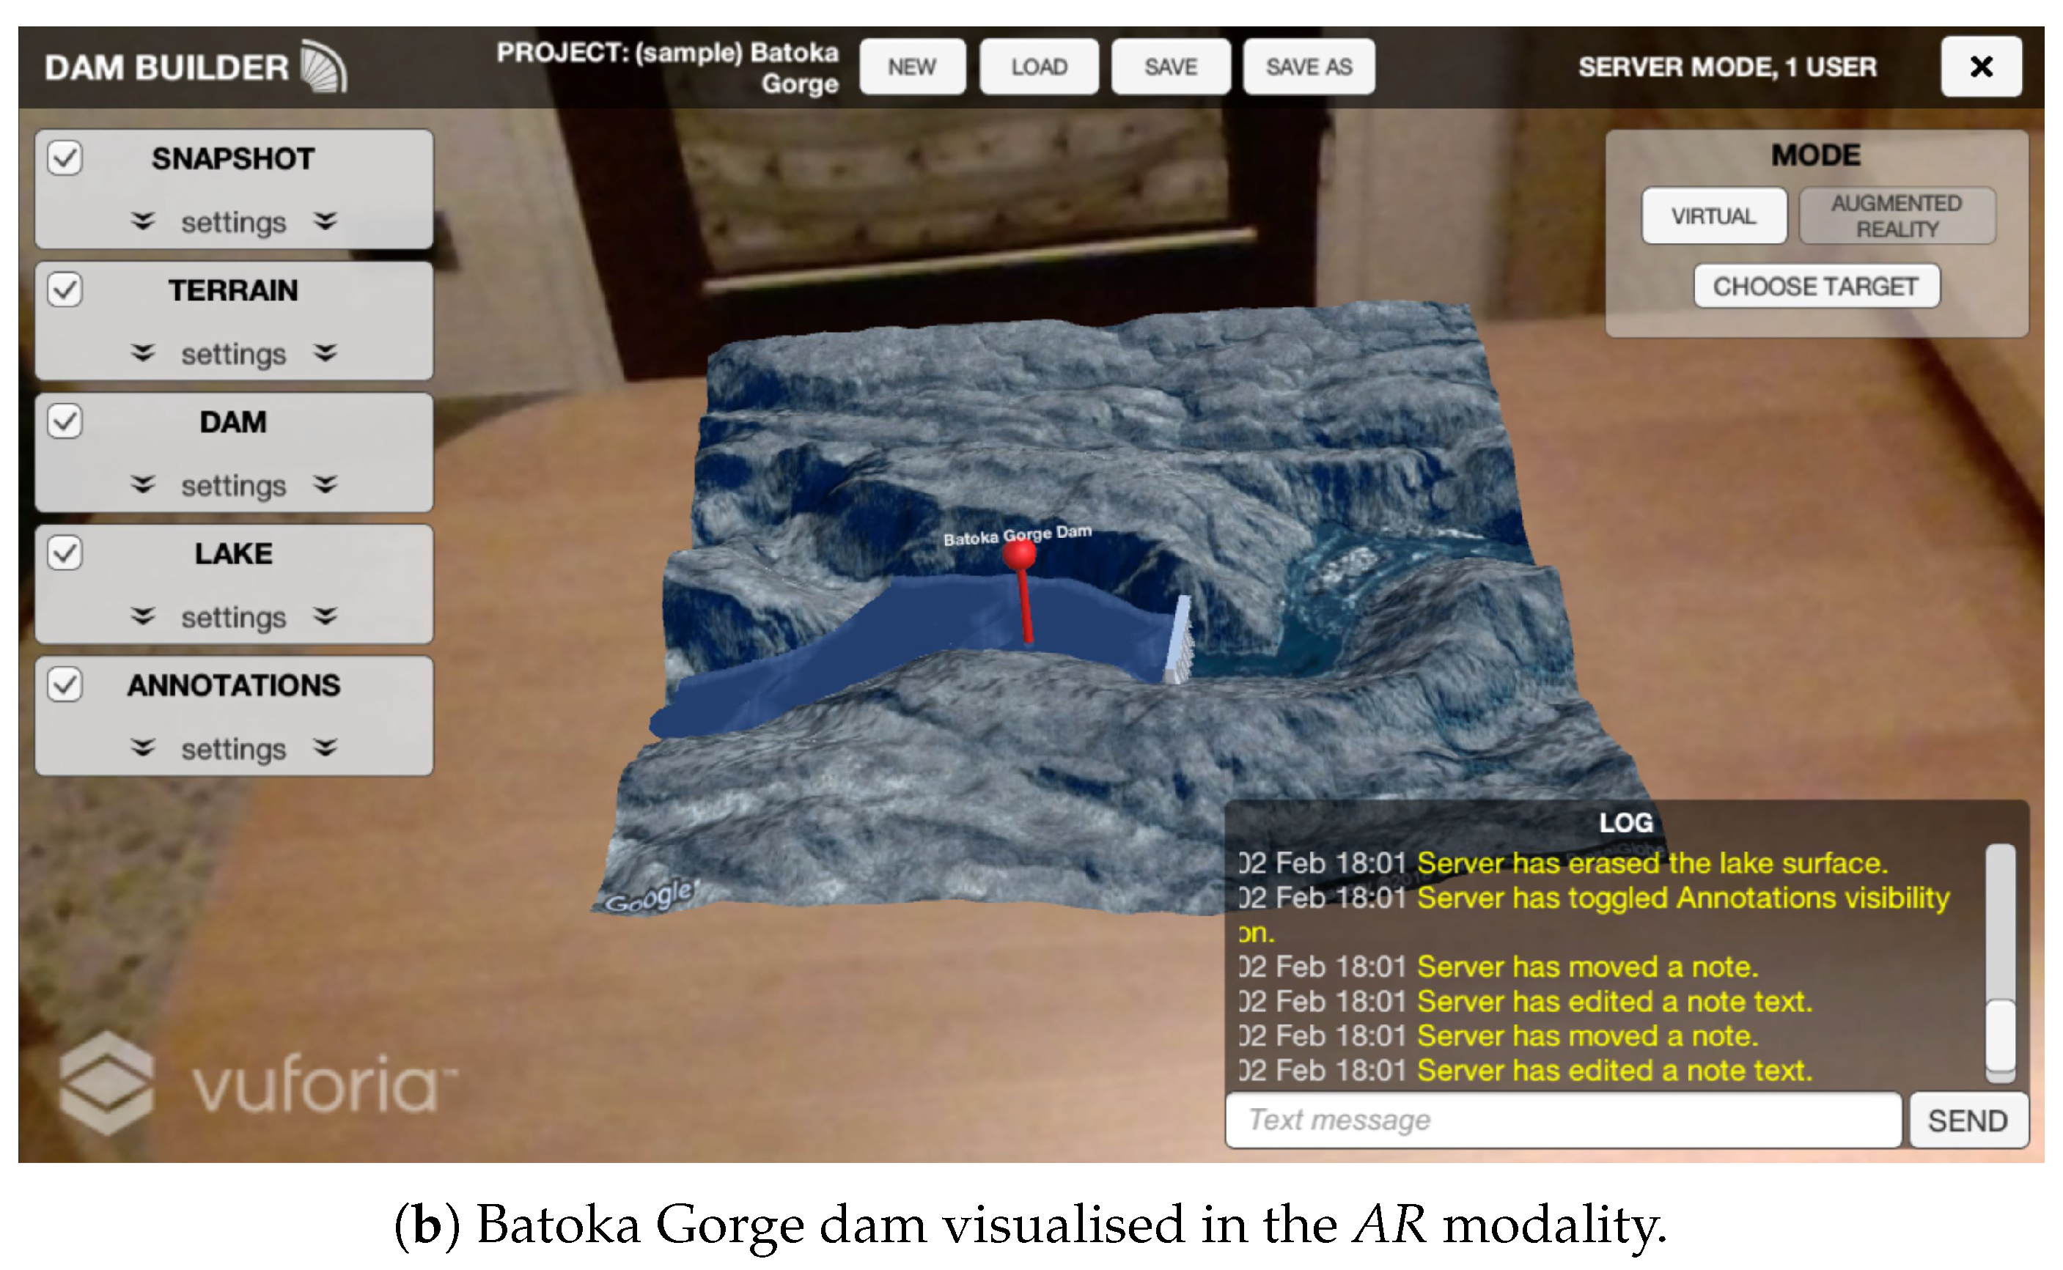Image resolution: width=2063 pixels, height=1270 pixels.
Task: Click the Batoka Gorge Dam label
Action: (1017, 534)
